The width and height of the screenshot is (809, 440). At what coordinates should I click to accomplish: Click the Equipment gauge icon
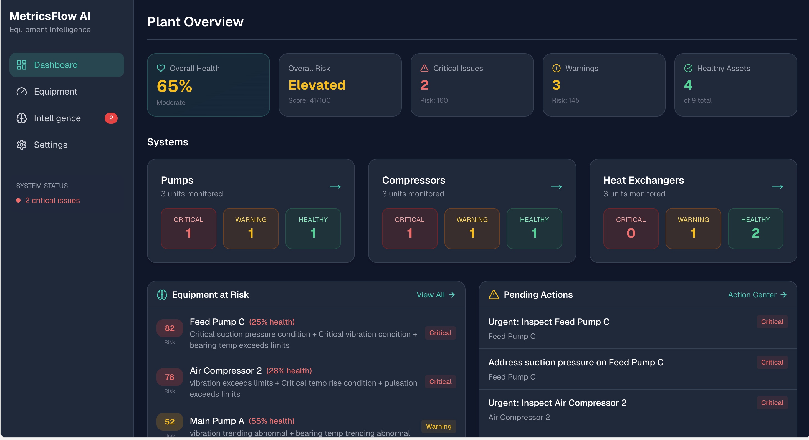click(x=21, y=91)
